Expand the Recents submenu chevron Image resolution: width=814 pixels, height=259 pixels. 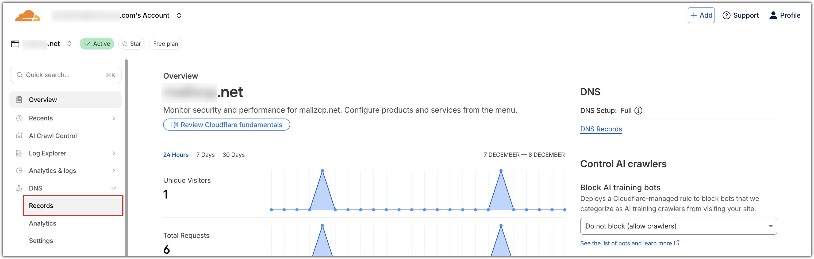[x=113, y=118]
